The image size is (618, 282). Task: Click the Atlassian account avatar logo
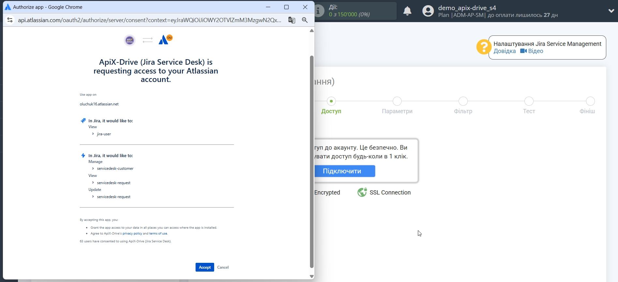click(x=166, y=40)
